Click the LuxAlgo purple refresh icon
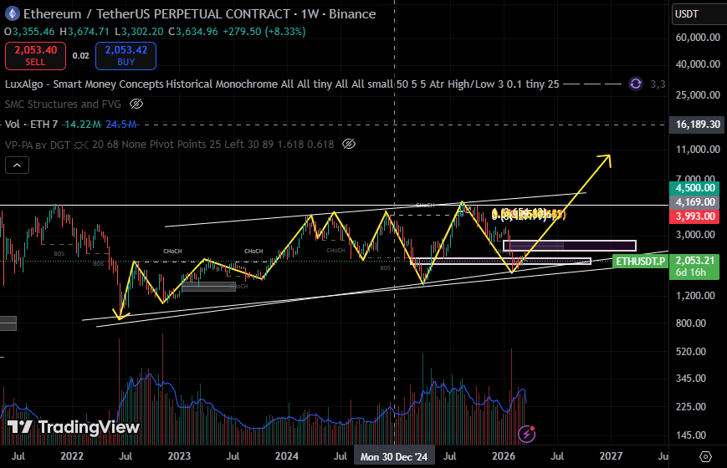The height and width of the screenshot is (468, 727). coord(635,84)
